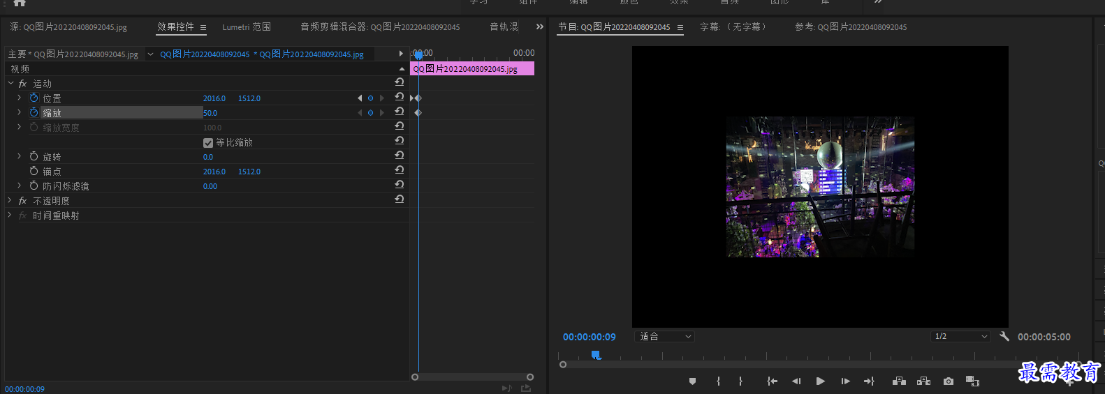Switch to the 效果控件 tab
The image size is (1105, 394).
(175, 26)
